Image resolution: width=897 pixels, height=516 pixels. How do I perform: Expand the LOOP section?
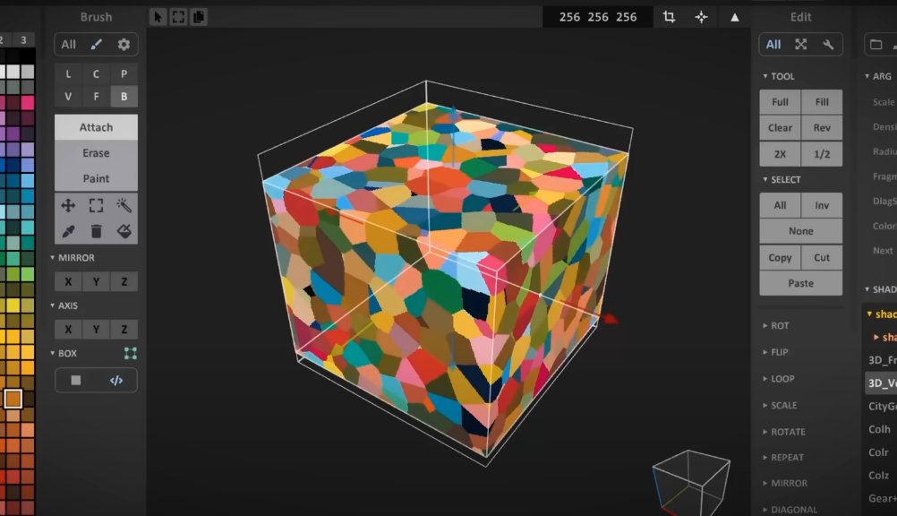[779, 379]
